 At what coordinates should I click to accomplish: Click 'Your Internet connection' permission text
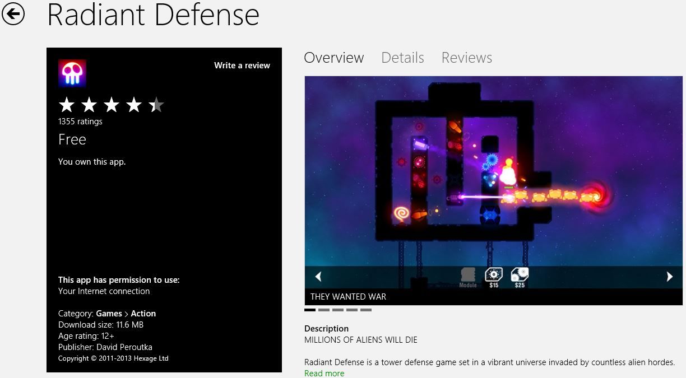click(104, 291)
